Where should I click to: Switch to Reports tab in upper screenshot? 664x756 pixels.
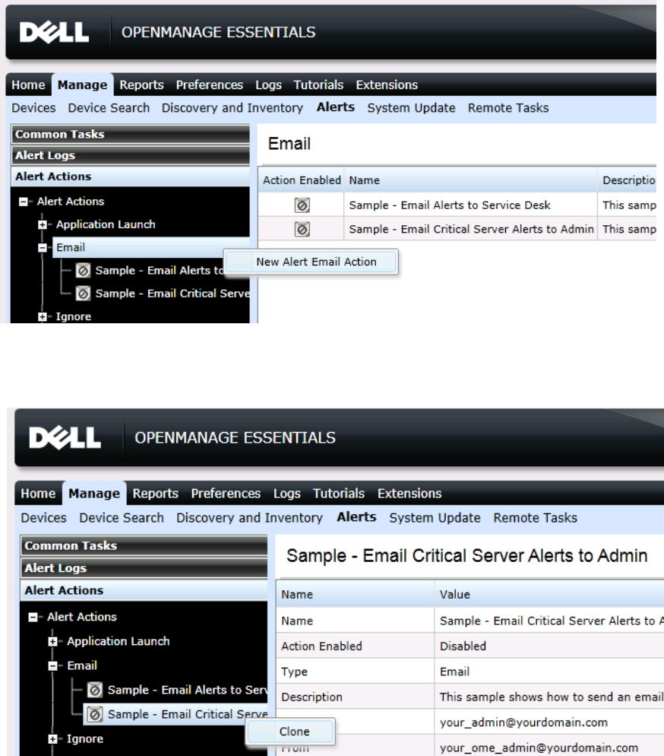[x=141, y=85]
